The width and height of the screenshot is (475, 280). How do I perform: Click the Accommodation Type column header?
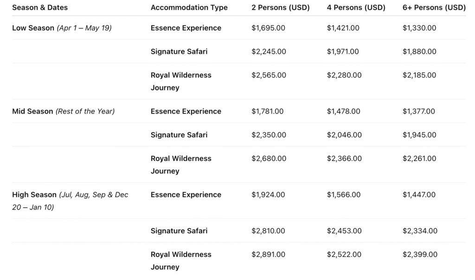pyautogui.click(x=189, y=7)
